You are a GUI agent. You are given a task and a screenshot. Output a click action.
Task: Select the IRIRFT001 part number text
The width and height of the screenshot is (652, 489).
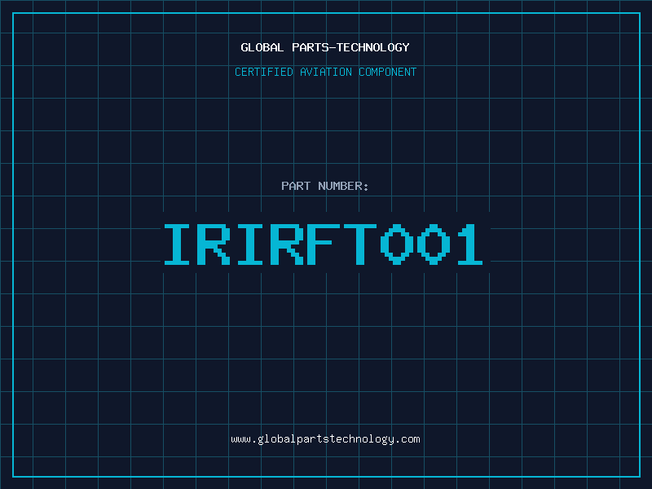point(325,244)
